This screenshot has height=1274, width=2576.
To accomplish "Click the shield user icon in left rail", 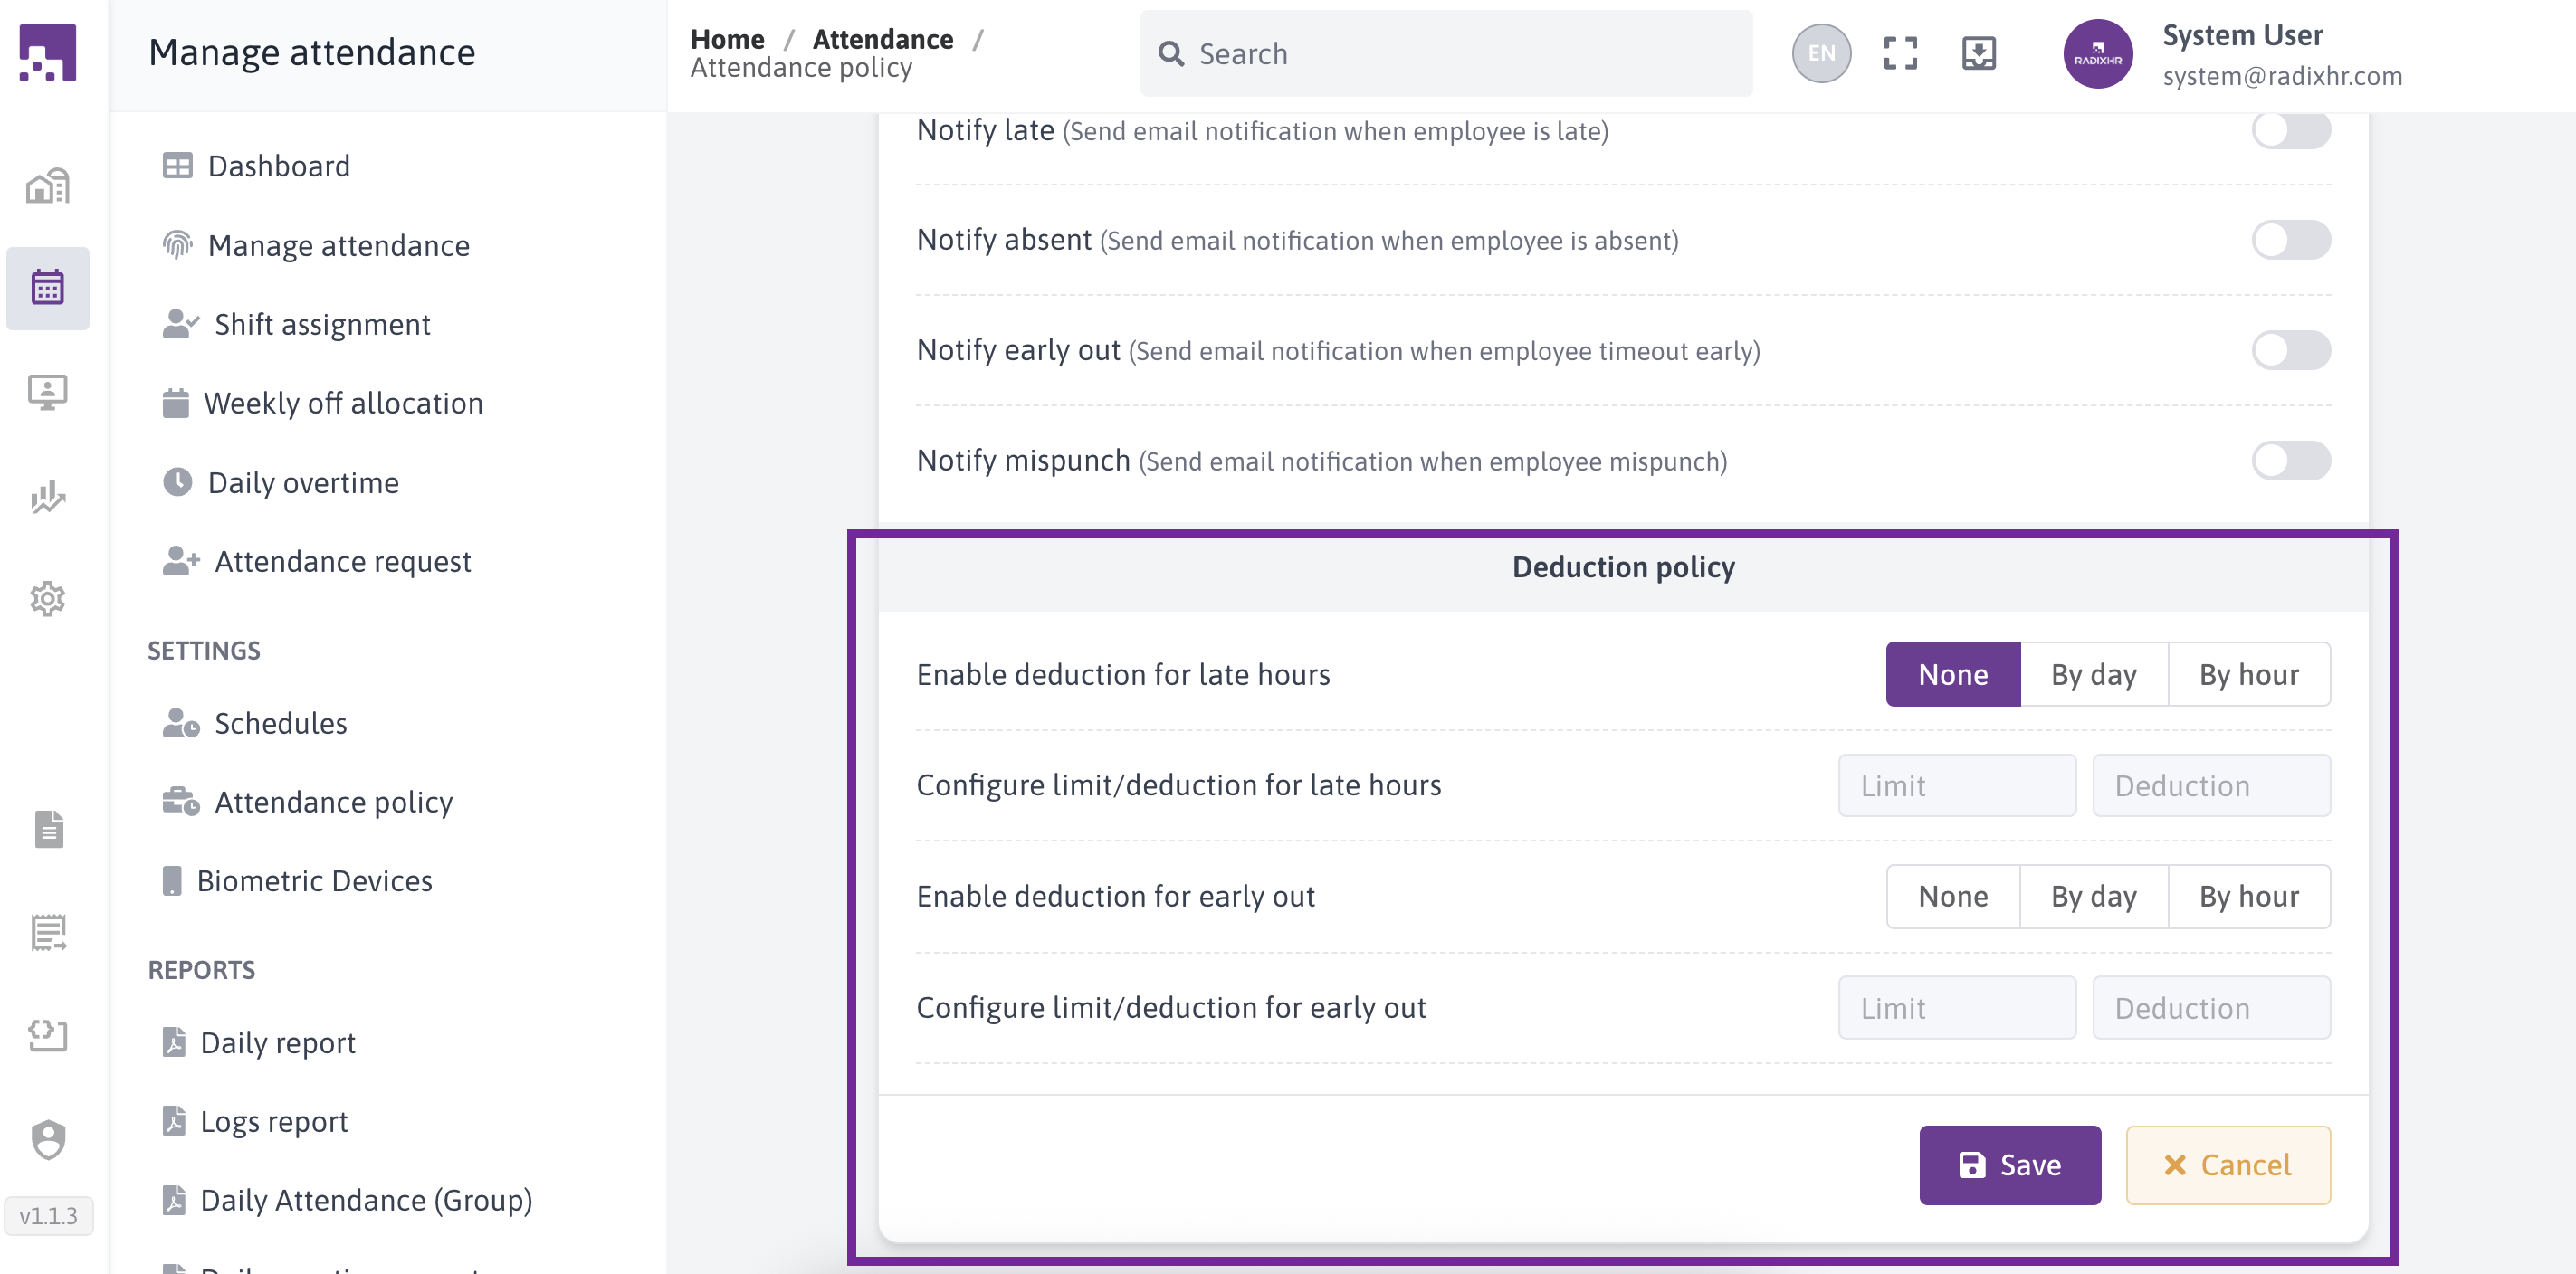I will click(x=47, y=1139).
